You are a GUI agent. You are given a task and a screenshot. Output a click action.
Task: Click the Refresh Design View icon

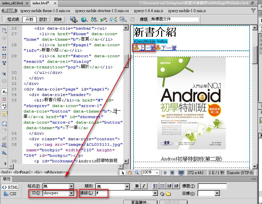(x=132, y=20)
